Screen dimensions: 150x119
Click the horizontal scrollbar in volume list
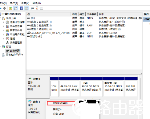coord(68,71)
